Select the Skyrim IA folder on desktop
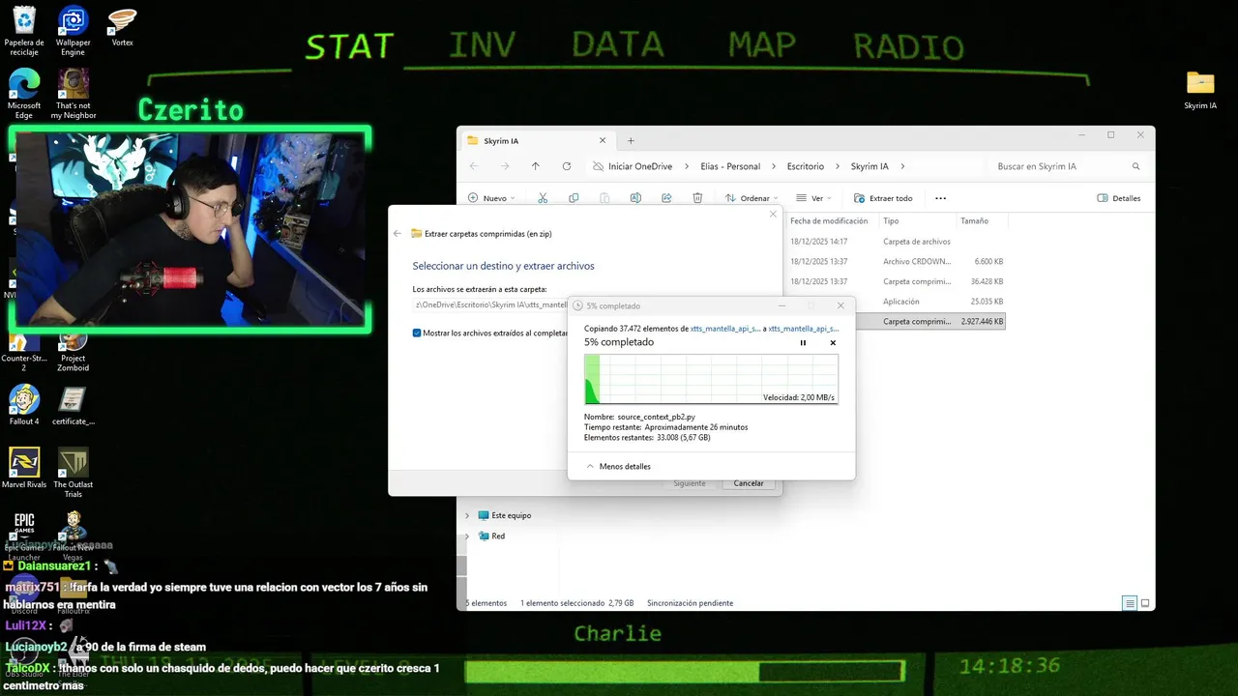1238x696 pixels. coord(1200,90)
